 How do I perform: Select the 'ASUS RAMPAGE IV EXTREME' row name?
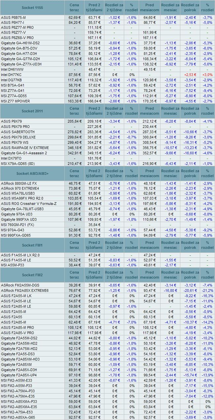(x=25, y=147)
